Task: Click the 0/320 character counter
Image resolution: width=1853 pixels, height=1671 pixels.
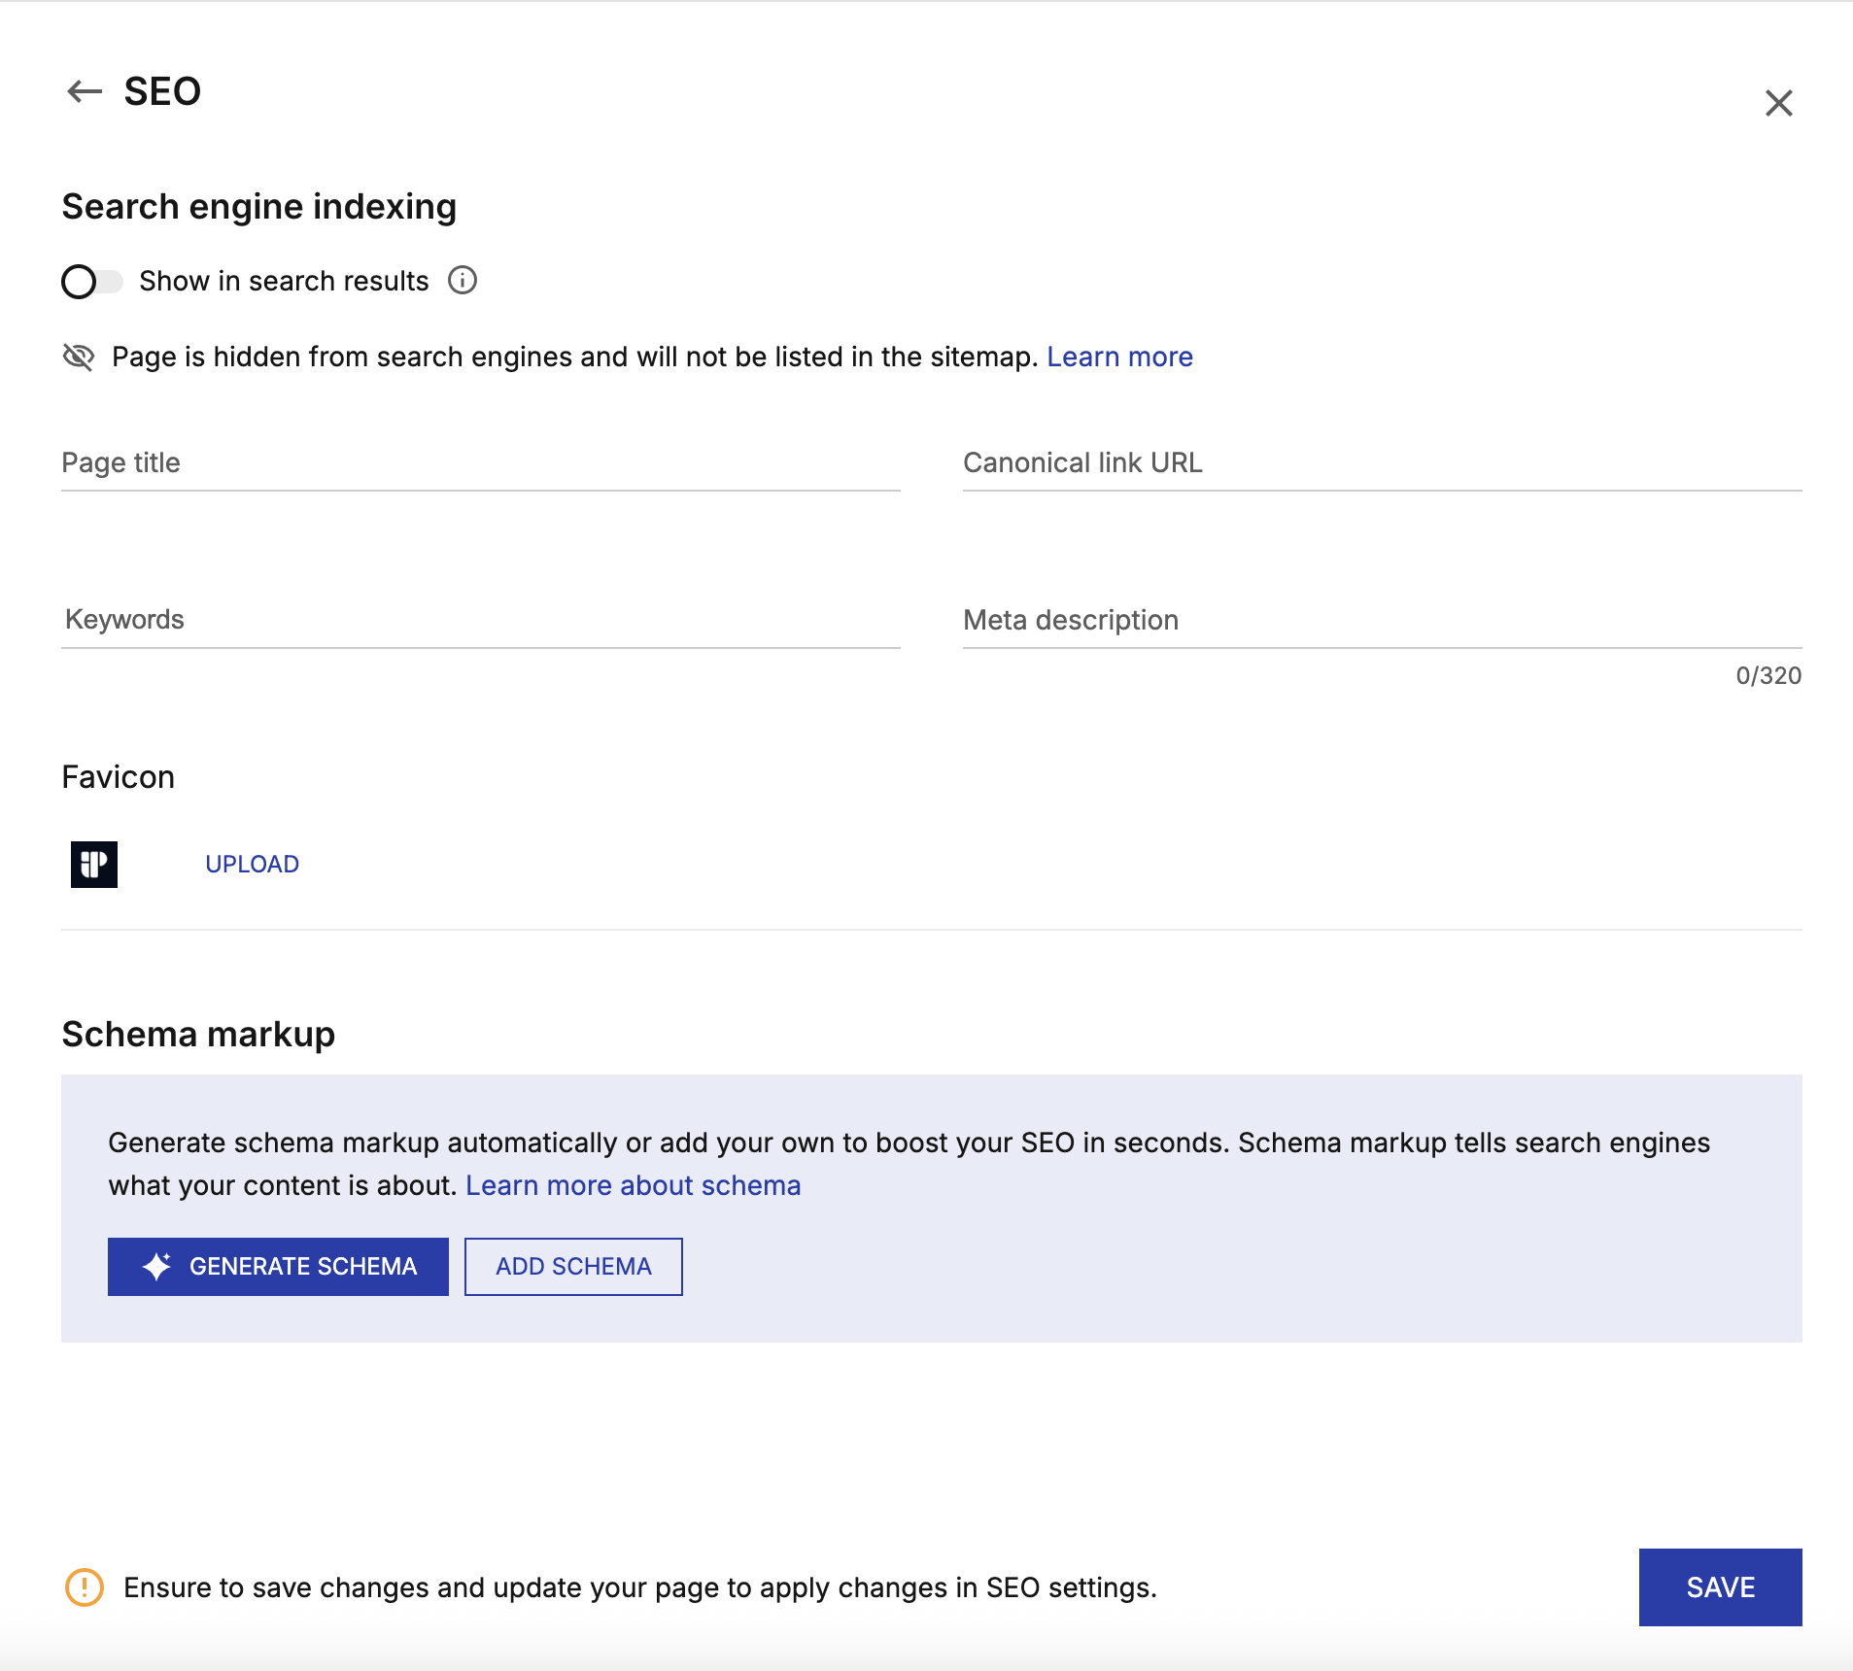Action: click(1768, 676)
